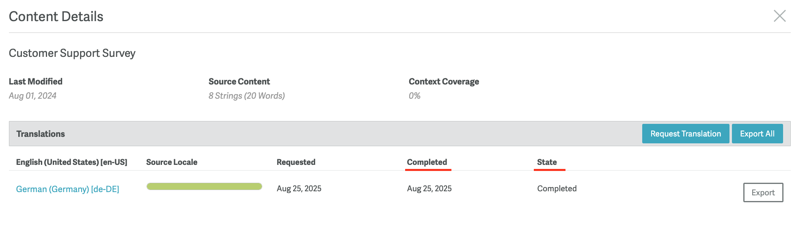Select the State column header
Image resolution: width=805 pixels, height=227 pixels.
tap(546, 162)
